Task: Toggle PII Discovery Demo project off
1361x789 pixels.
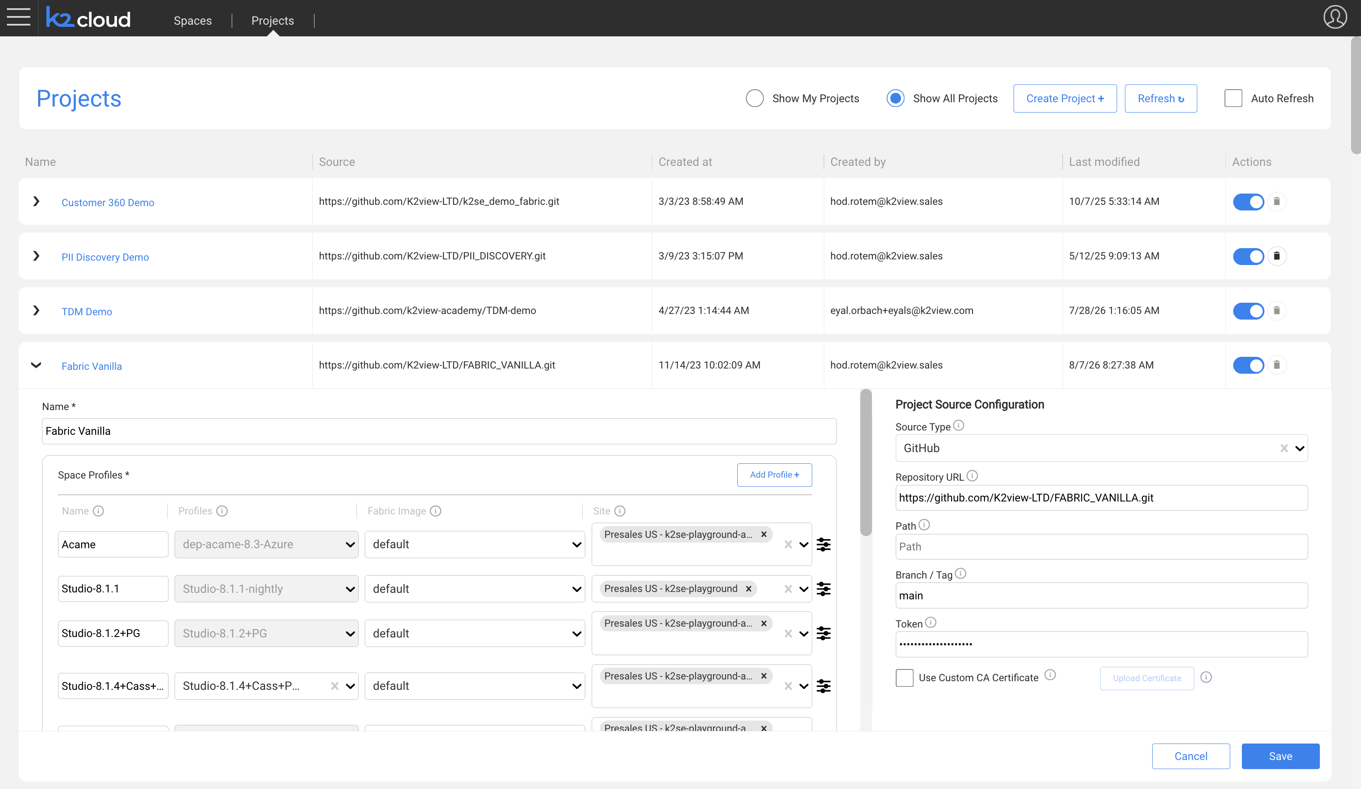Action: coord(1248,256)
